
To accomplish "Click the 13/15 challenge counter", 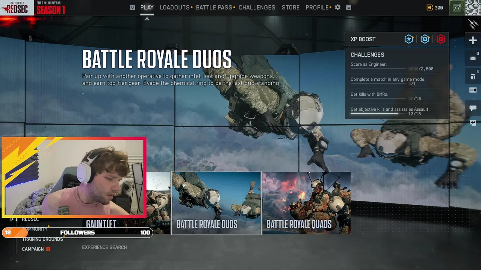I will 414,114.
